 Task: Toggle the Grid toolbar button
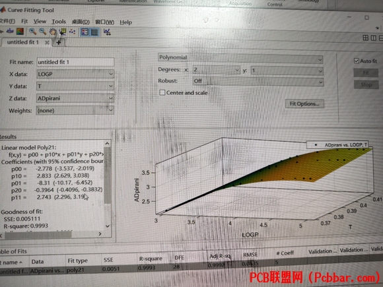click(94, 32)
